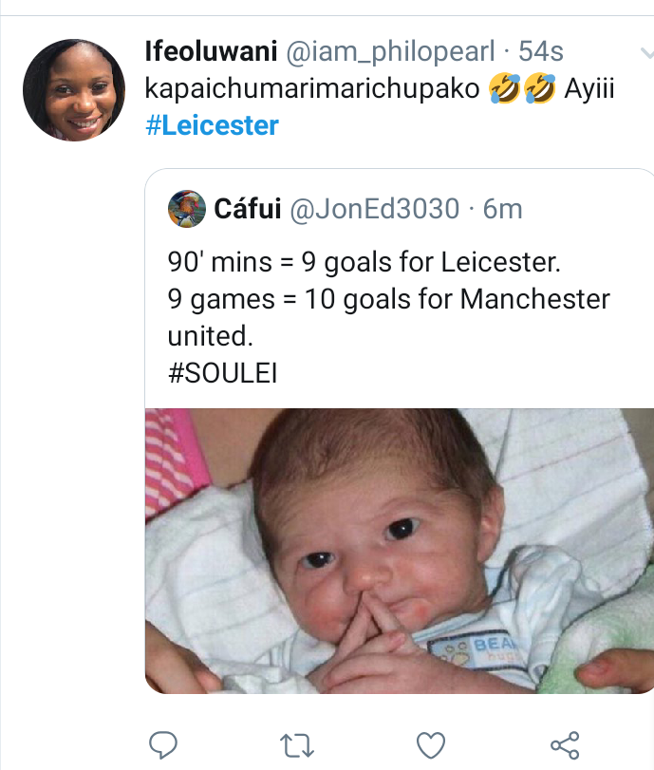Open the @JonEd3030 handle

[x=373, y=208]
